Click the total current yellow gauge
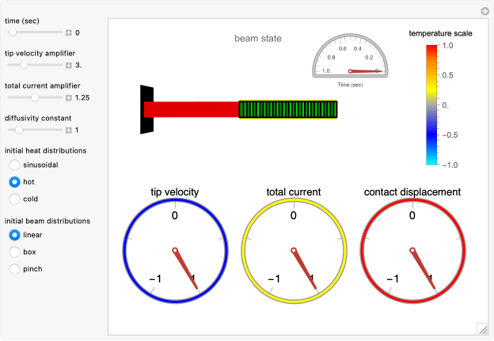This screenshot has height=341, width=494. point(294,251)
